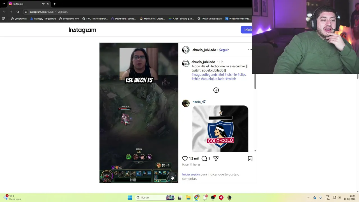The image size is (359, 202).
Task: Like the post with the heart icon
Action: [x=185, y=159]
